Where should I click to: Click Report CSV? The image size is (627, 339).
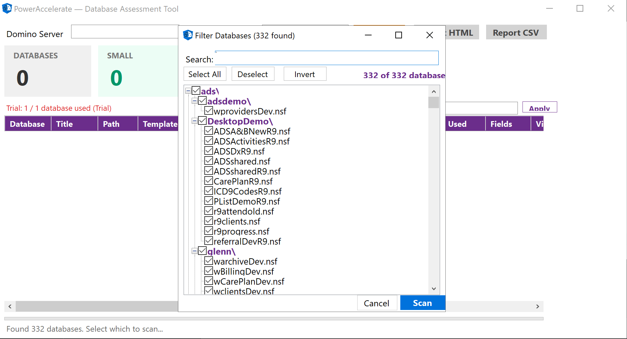[516, 32]
